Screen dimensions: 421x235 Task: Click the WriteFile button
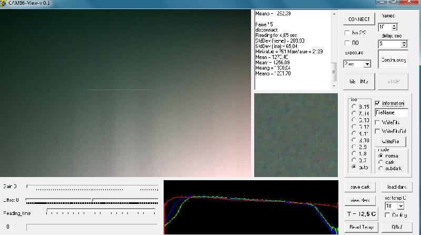(x=390, y=141)
